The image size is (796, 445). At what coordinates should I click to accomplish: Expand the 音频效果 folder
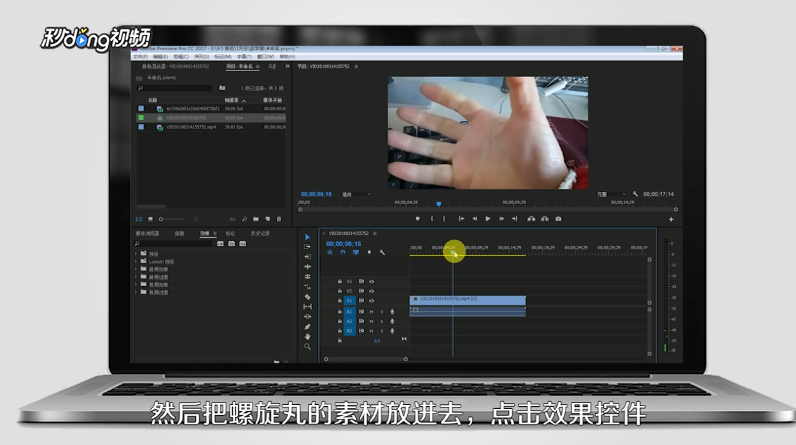tap(136, 269)
